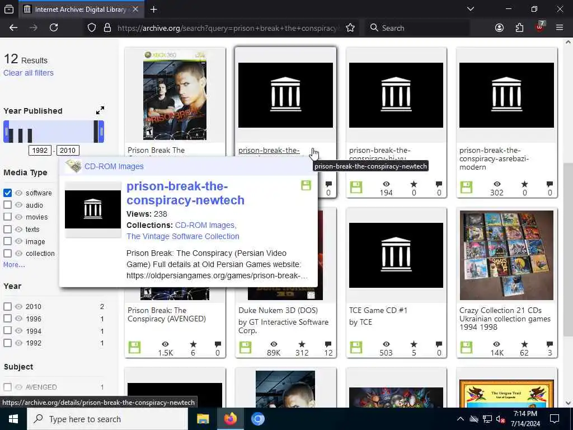Open the Xbox 360 Prison Break cover thumbnail

[175, 95]
